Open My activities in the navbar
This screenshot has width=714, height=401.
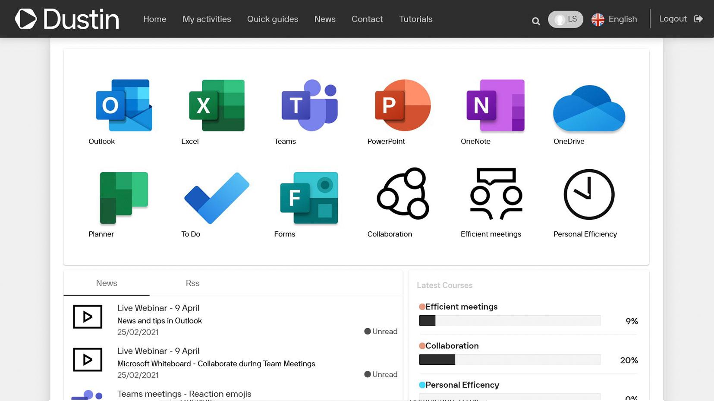[207, 19]
